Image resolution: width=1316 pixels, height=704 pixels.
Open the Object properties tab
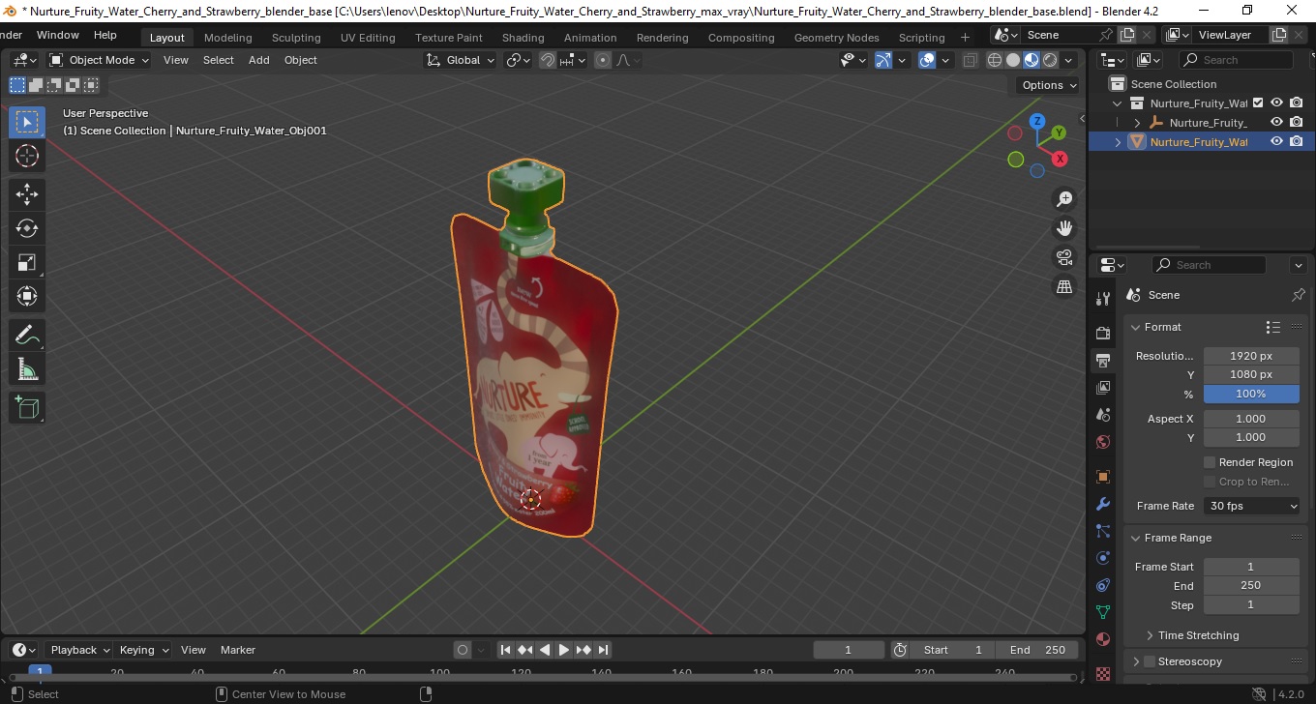pos(1103,477)
